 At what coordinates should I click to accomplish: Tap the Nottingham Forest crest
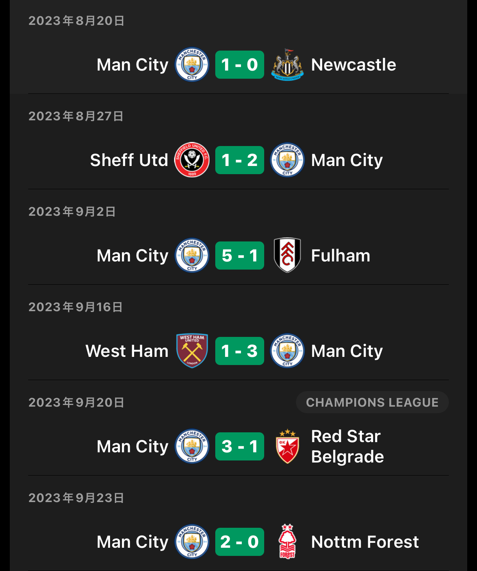tap(287, 542)
